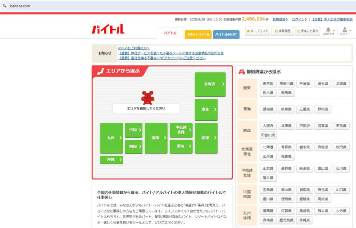Choose 愛知県 prefecture
This screenshot has width=356, height=228.
tap(268, 109)
